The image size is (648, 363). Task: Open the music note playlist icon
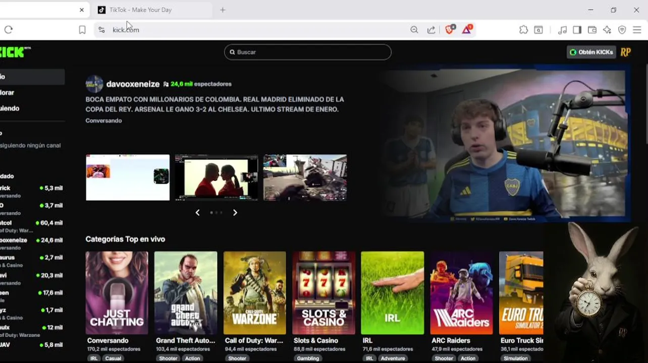coord(562,30)
